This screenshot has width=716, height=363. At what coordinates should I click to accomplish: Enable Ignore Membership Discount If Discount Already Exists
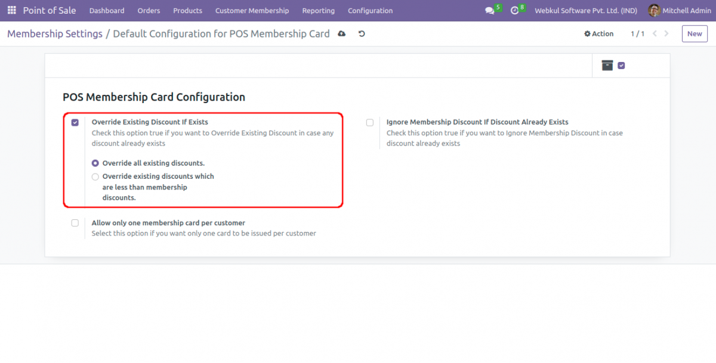(369, 122)
